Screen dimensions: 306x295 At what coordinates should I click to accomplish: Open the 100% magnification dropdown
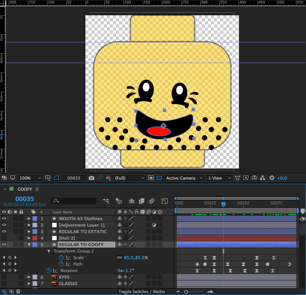pyautogui.click(x=31, y=178)
